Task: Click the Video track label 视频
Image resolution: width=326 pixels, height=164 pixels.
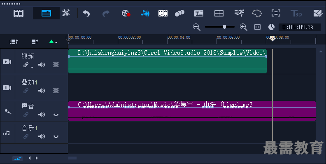Action: (28, 56)
